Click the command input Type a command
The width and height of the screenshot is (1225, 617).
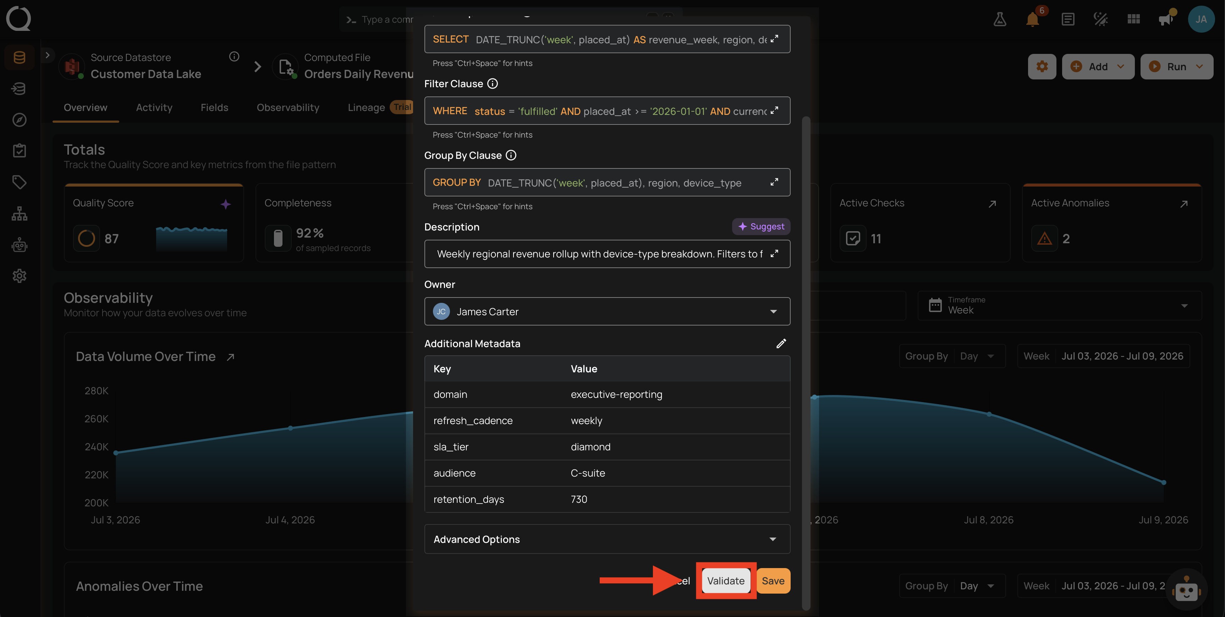(x=387, y=20)
